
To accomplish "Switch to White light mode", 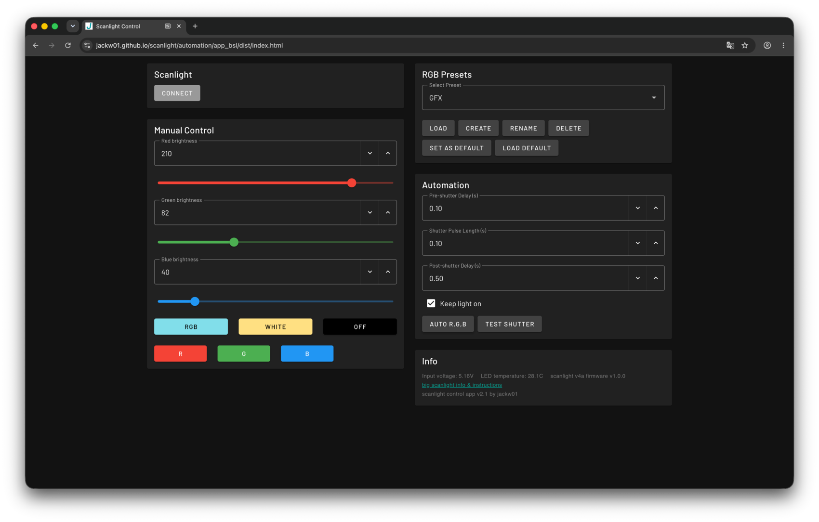I will tap(276, 326).
